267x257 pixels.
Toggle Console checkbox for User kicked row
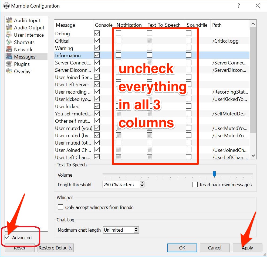pos(97,106)
